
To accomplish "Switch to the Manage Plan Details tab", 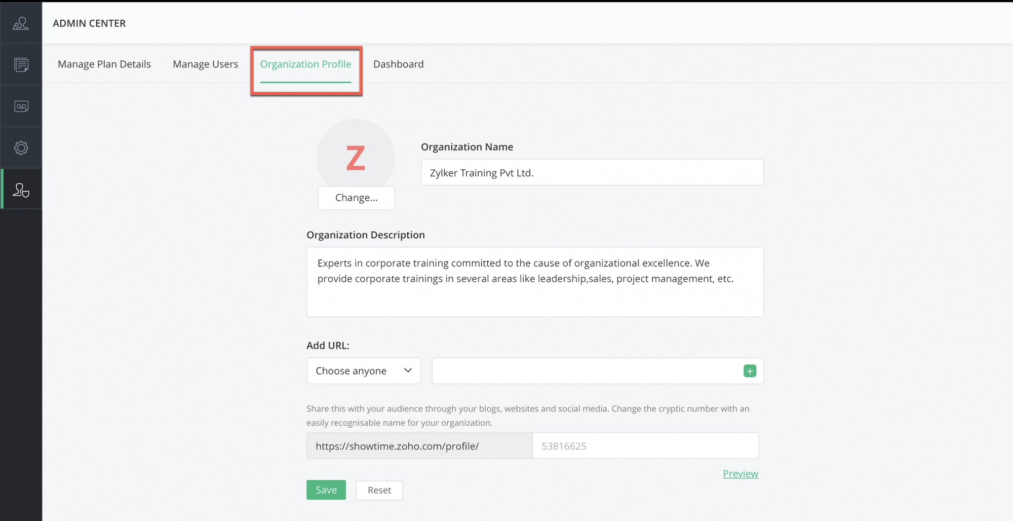I will point(104,64).
